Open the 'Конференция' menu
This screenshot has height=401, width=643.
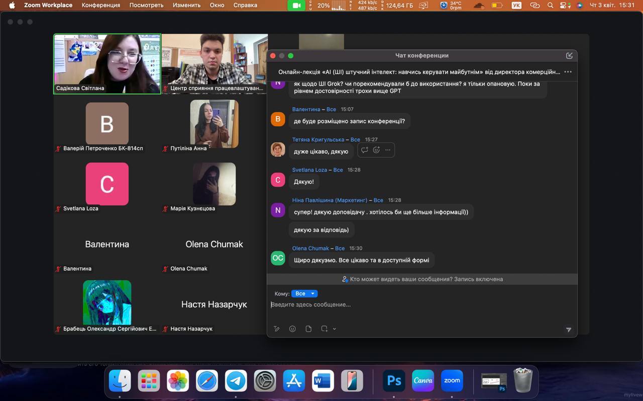click(x=100, y=5)
